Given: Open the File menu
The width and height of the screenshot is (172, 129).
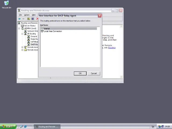Looking at the screenshot, I should [x=20, y=15].
